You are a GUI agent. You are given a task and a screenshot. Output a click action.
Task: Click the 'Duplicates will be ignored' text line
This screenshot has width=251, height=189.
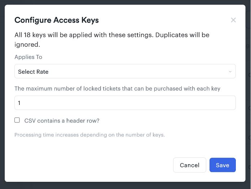[x=27, y=45]
